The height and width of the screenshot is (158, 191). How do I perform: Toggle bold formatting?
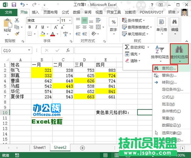(30, 27)
